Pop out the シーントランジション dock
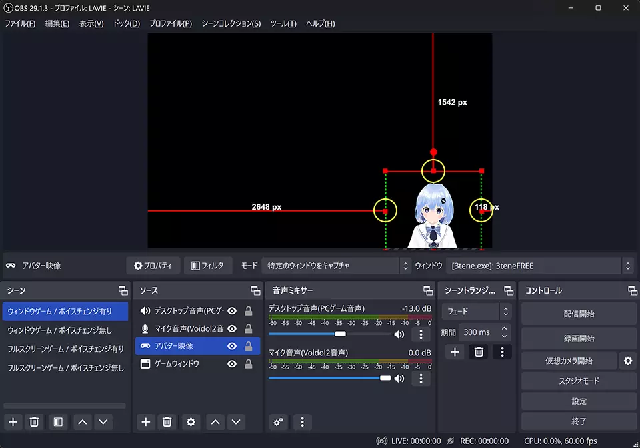Image resolution: width=640 pixels, height=448 pixels. [x=509, y=290]
